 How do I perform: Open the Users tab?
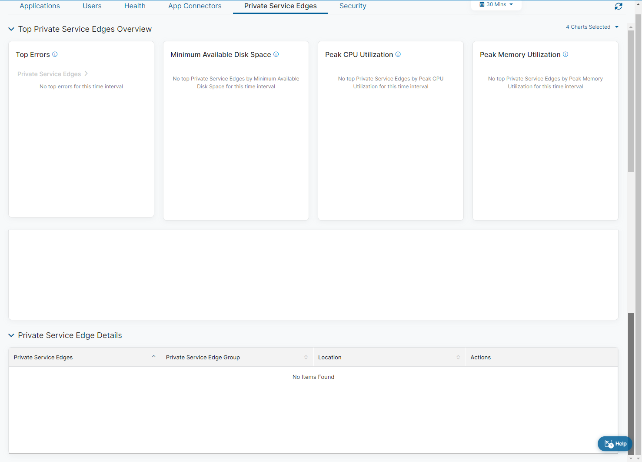click(92, 6)
